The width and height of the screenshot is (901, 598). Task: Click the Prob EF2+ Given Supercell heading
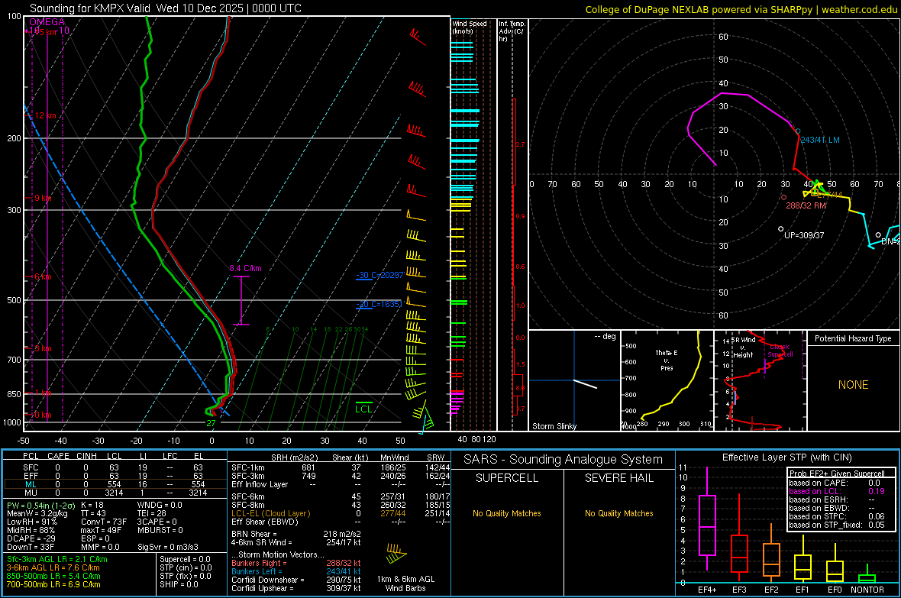[837, 474]
